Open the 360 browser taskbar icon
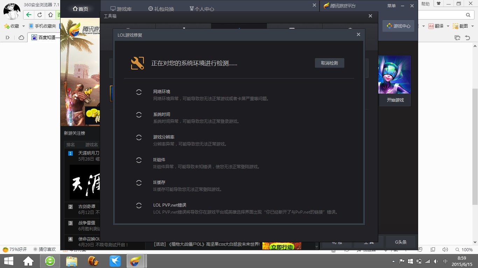This screenshot has height=268, width=478. click(50, 261)
